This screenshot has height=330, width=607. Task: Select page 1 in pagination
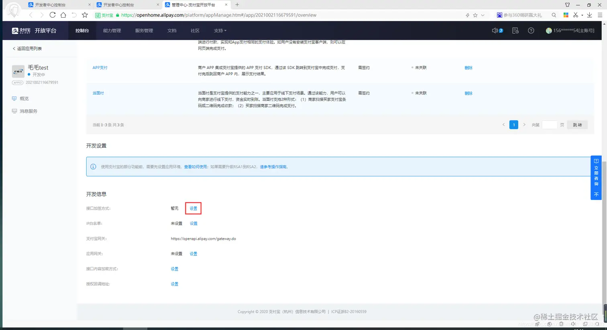(513, 125)
